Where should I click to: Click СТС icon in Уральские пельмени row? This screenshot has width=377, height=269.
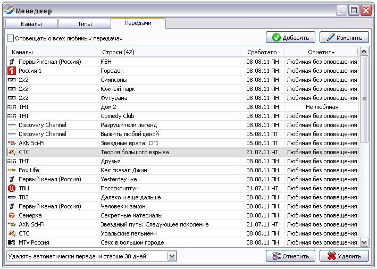12,233
